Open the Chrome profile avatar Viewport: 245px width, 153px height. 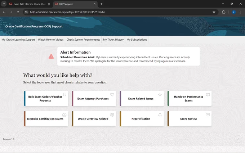[234, 12]
